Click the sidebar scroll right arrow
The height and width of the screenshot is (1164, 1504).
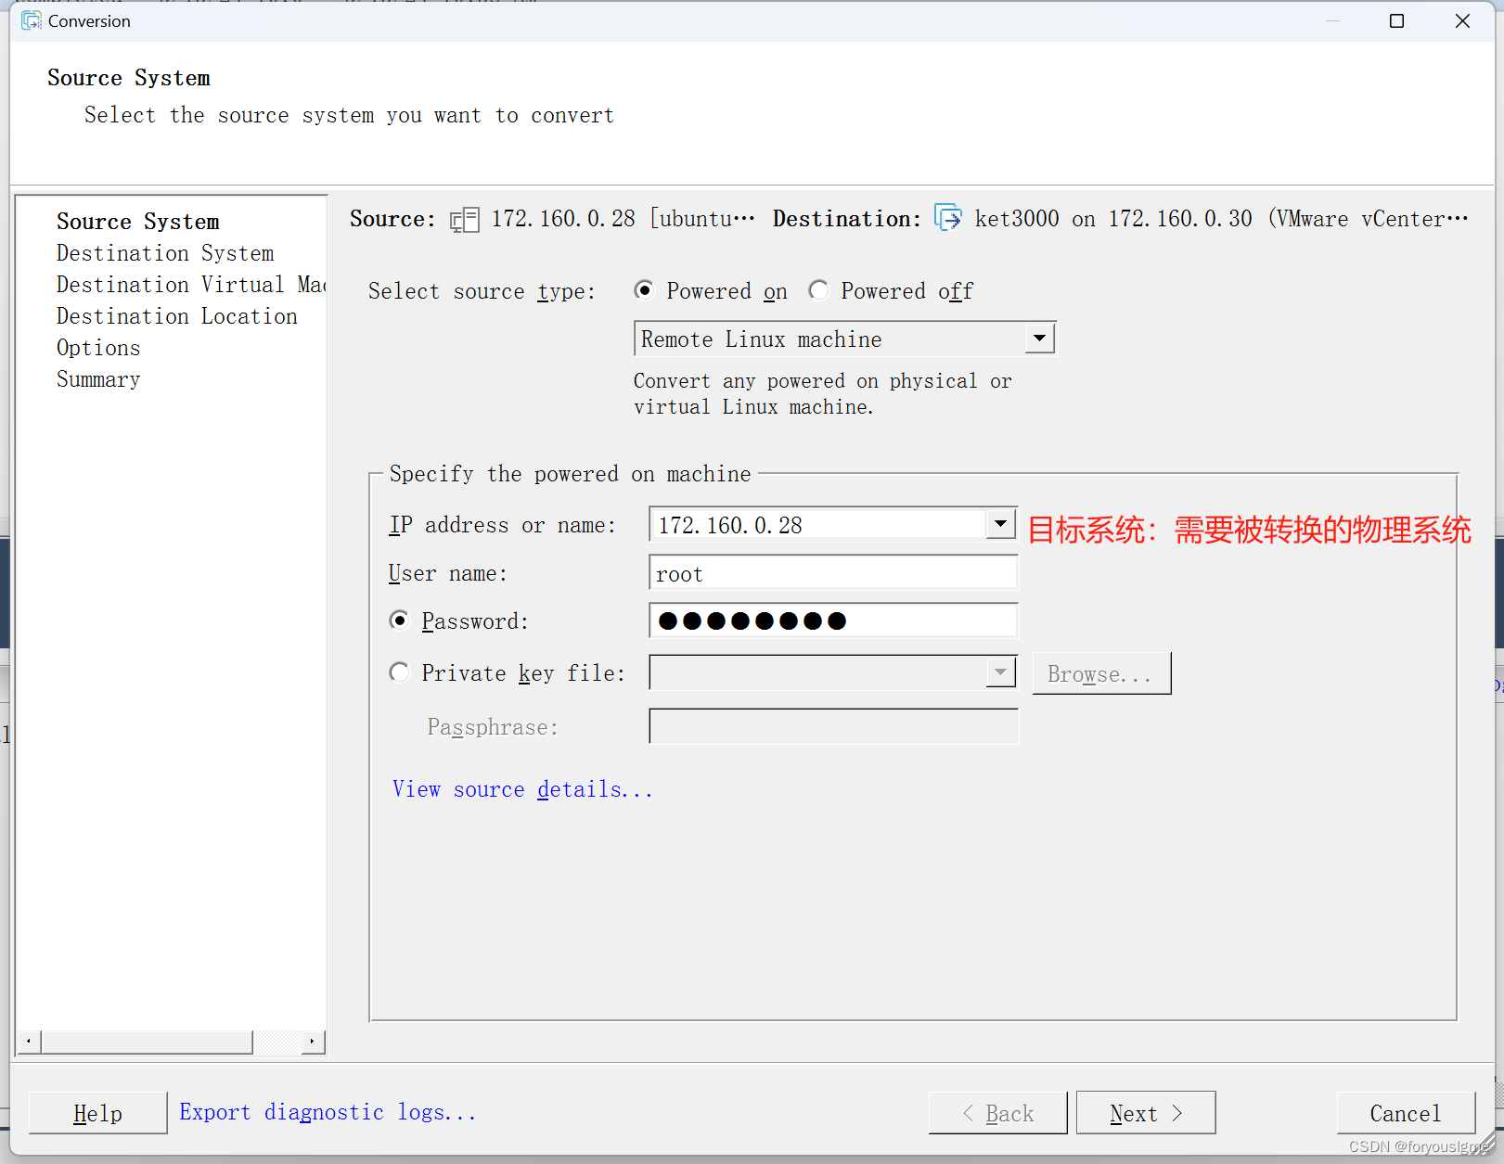(312, 1042)
